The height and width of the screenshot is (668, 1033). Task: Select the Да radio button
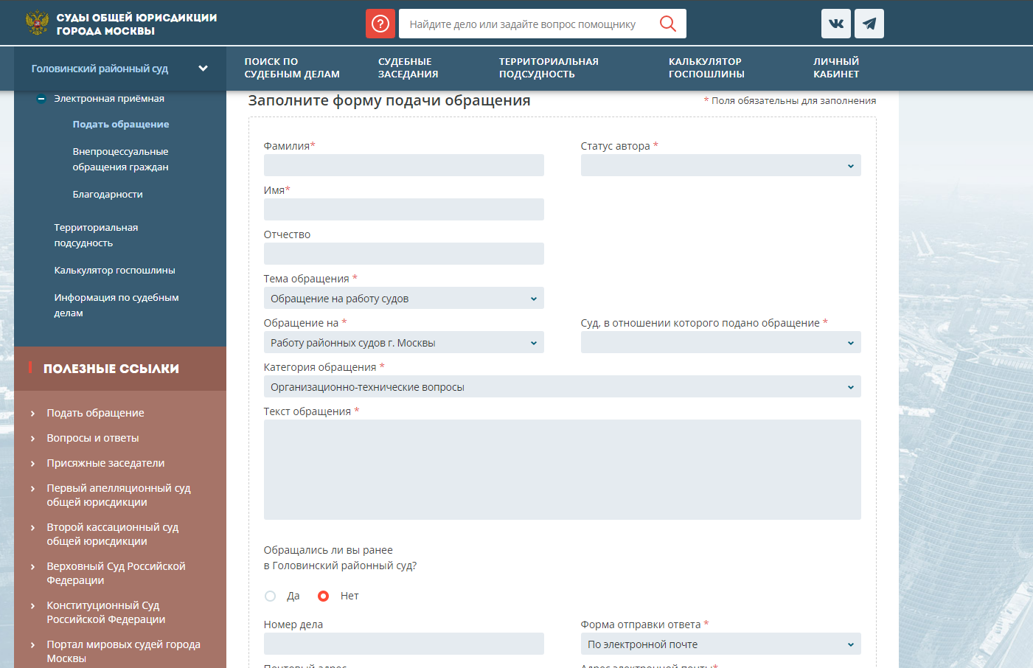(x=271, y=596)
